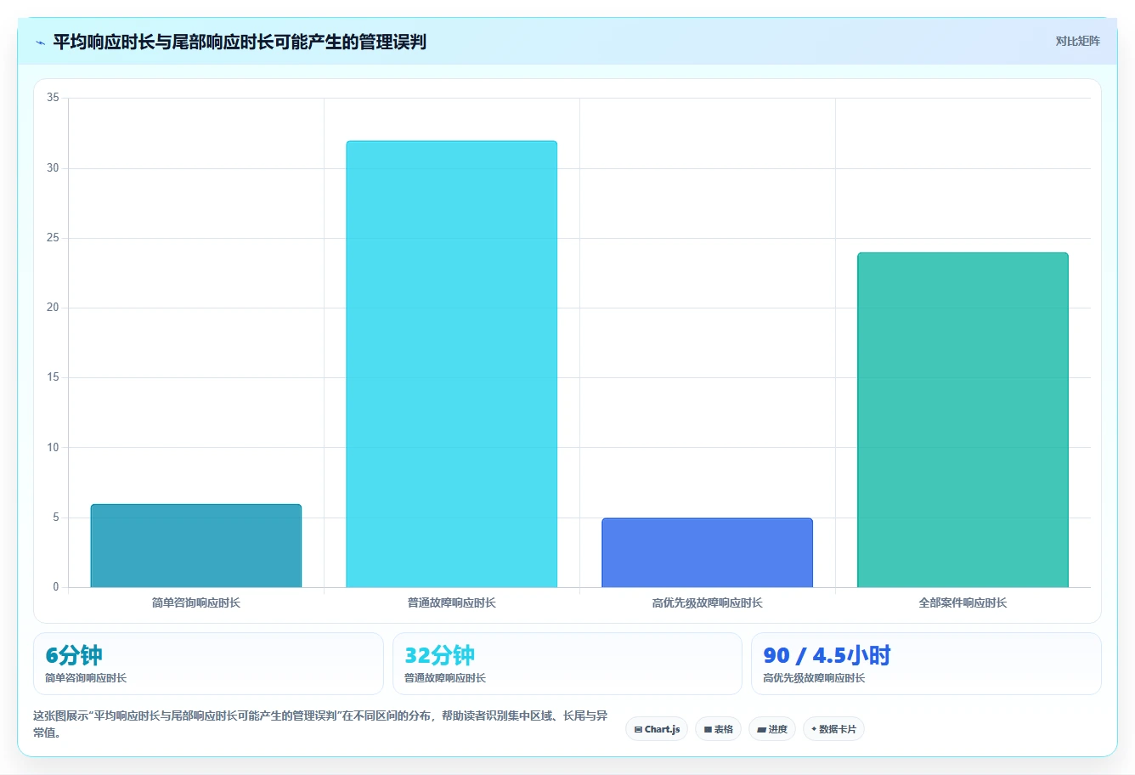The image size is (1135, 775).
Task: Click the 普通故障响应时长 cyan bar
Action: coord(451,364)
